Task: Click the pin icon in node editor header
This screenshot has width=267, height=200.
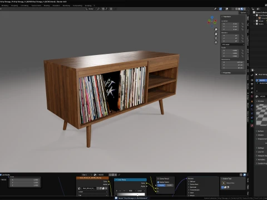Action: tap(119, 175)
